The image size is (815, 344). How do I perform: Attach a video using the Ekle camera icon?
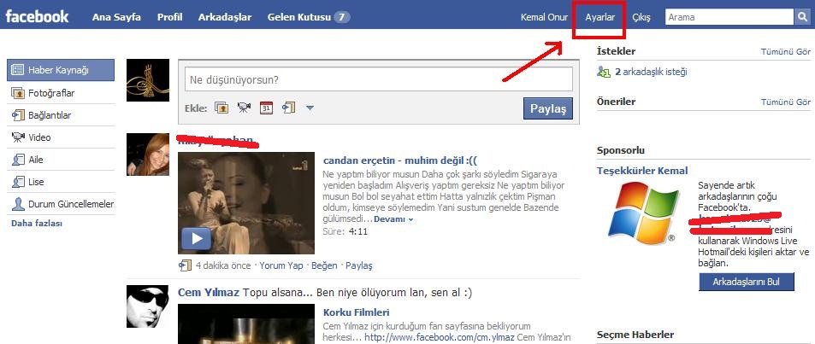pos(244,108)
